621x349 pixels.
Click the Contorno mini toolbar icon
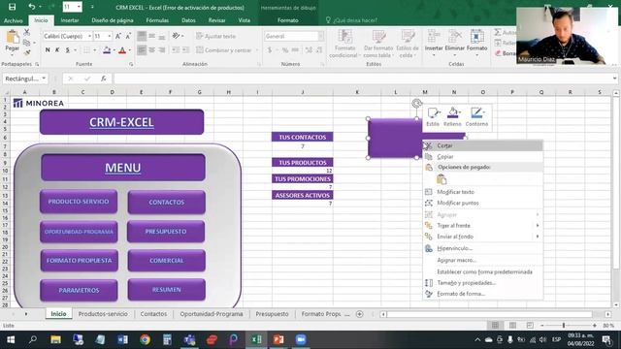point(476,116)
